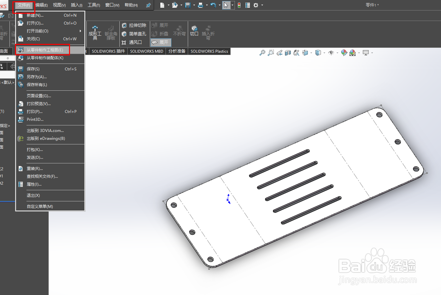
Task: Choose 打印(P)... in File menu
Action: [x=50, y=112]
